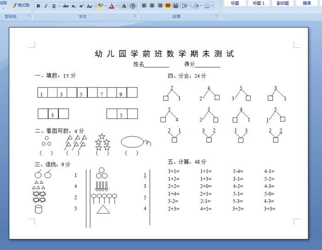This screenshot has height=250, width=322.
Task: Align paragraph text right
Action: point(160,6)
